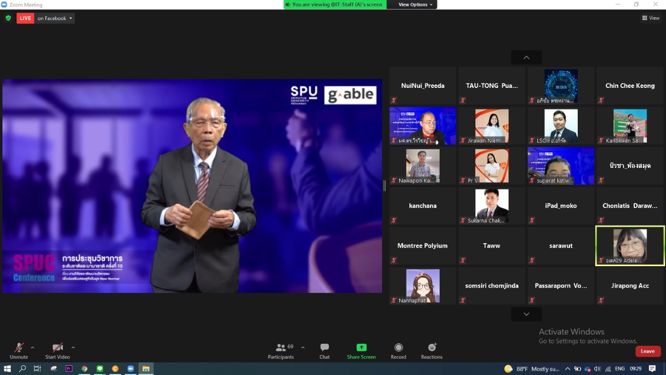Open File Explorer from the taskbar
Screen dimensions: 666x375
point(146,369)
